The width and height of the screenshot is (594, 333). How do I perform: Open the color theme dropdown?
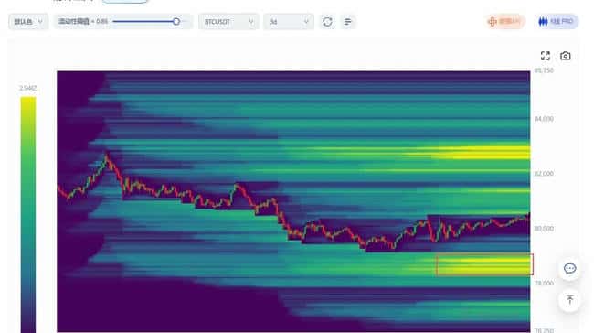(x=28, y=22)
